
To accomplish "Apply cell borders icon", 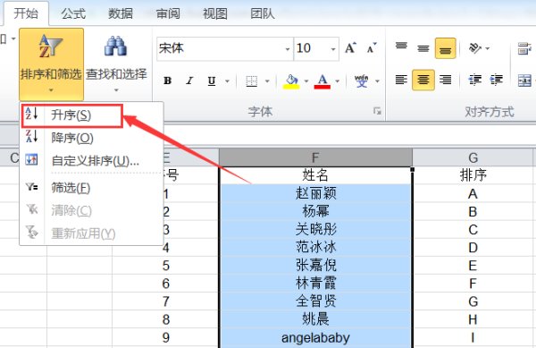I will point(252,81).
